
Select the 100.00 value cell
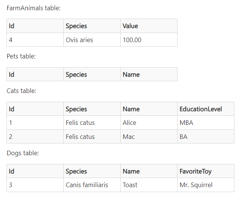tap(149, 40)
